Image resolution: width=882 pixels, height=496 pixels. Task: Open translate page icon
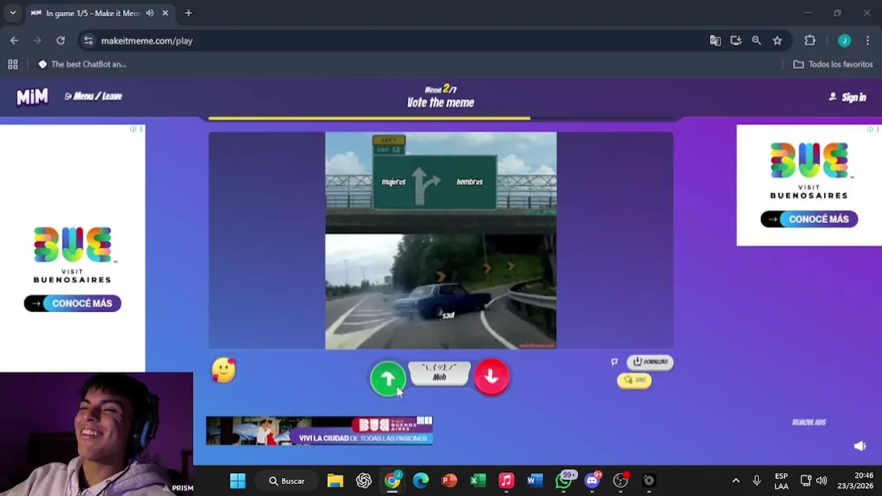[715, 41]
